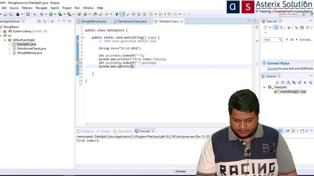This screenshot has height=176, width=314.
Task: Toggle Hide Non-Public Members in Outline
Action: click(x=305, y=83)
